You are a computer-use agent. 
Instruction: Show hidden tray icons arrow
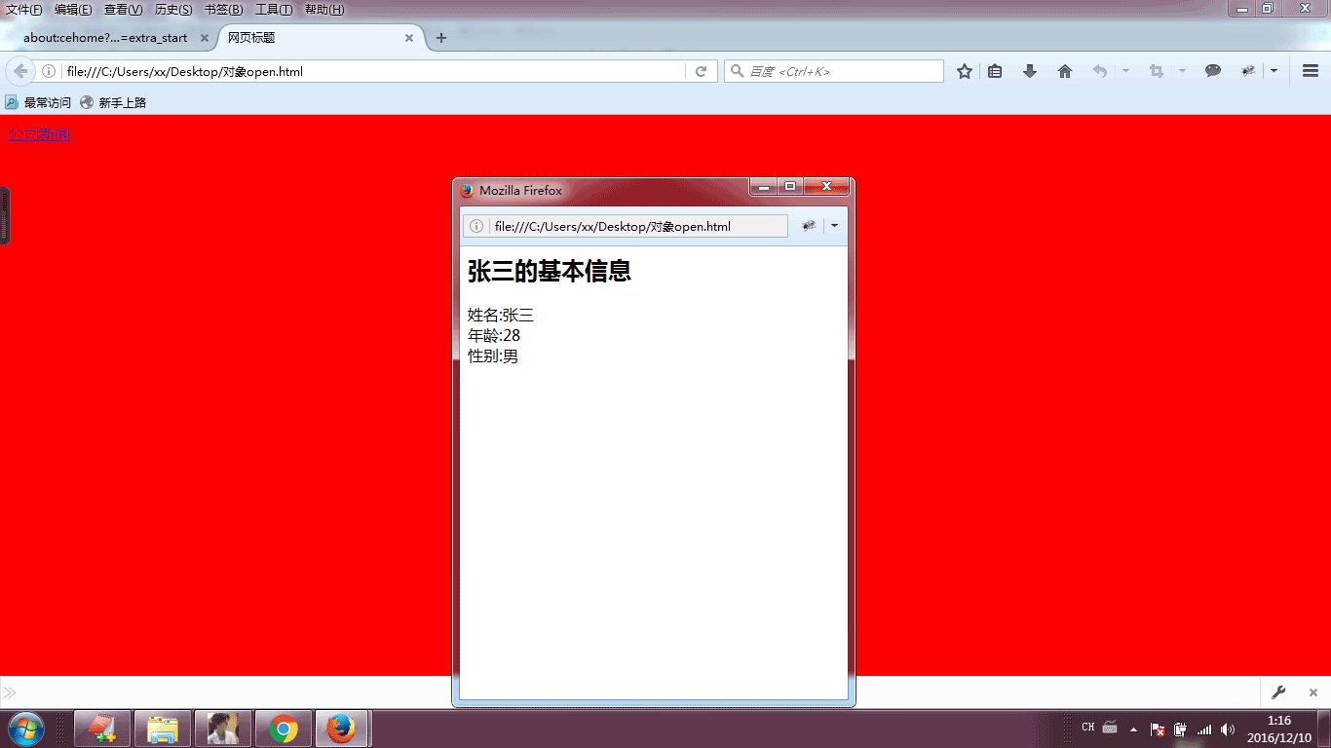1133,729
